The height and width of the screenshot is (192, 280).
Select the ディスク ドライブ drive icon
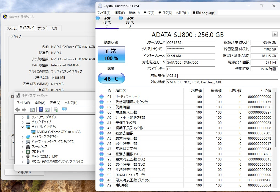point(28,122)
